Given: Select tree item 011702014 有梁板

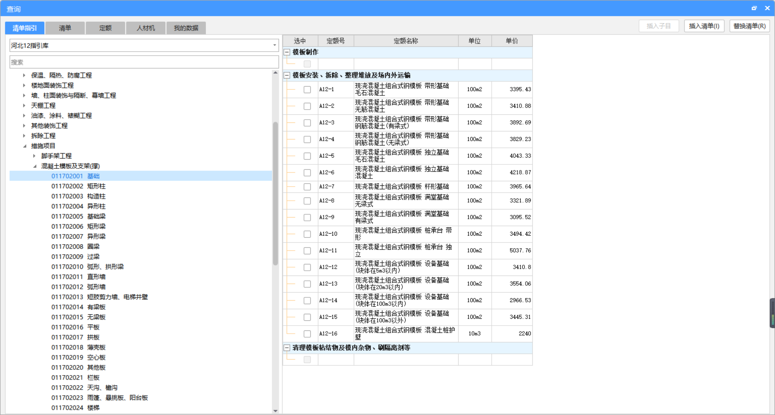Looking at the screenshot, I should [78, 307].
